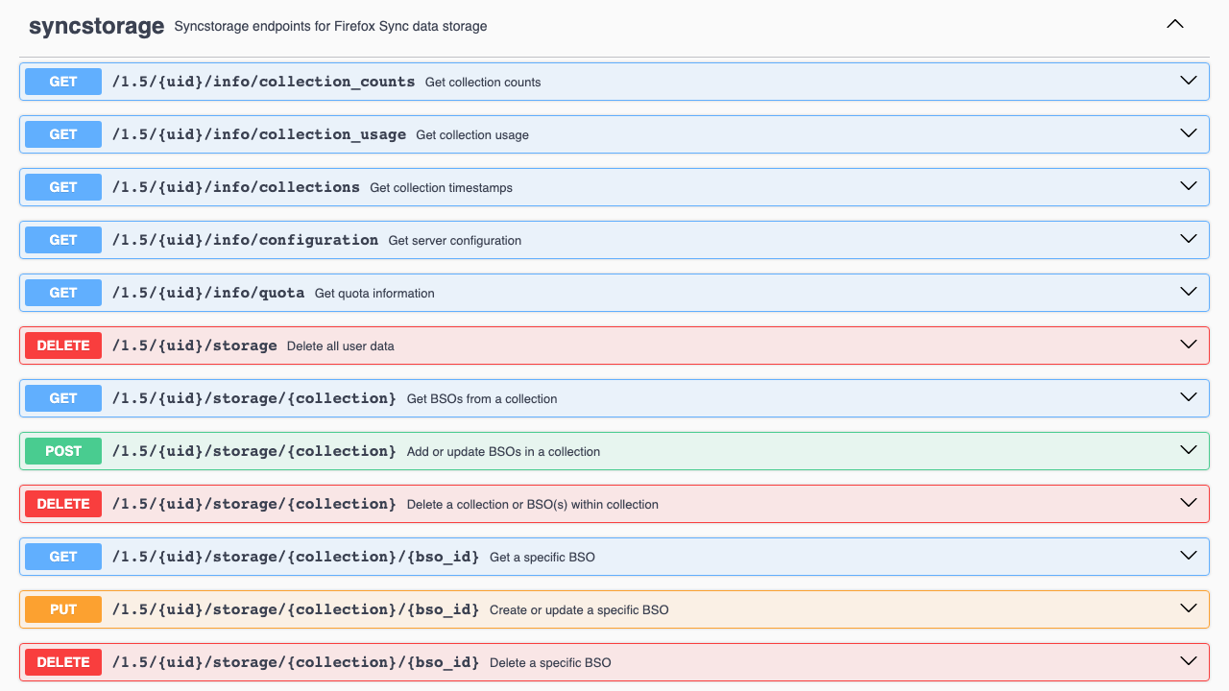
Task: Click the "Delete a specific BSO" description
Action: 550,663
